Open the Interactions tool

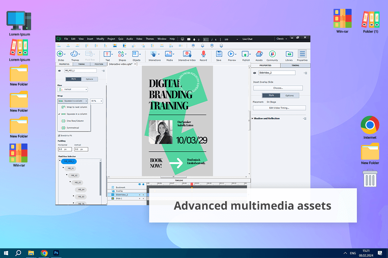point(153,54)
